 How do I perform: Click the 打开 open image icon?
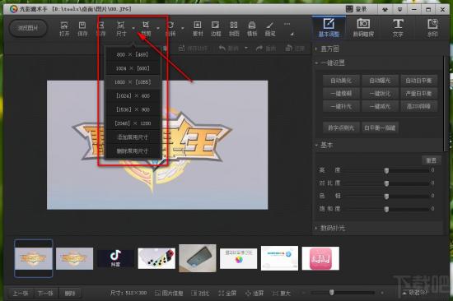point(64,29)
